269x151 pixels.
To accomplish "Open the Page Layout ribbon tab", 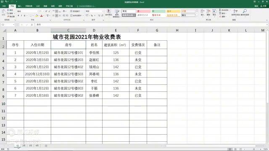I will [x=29, y=6].
